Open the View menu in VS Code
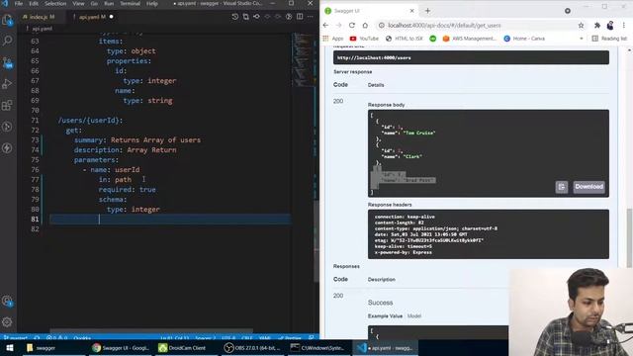 [78, 4]
